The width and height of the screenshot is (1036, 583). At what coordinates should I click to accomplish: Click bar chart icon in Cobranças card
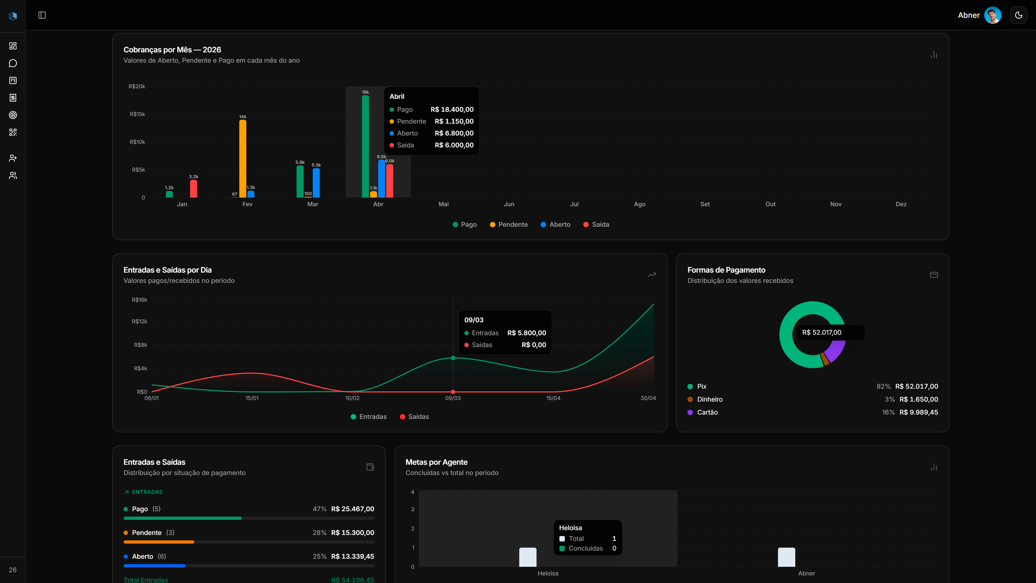click(934, 55)
